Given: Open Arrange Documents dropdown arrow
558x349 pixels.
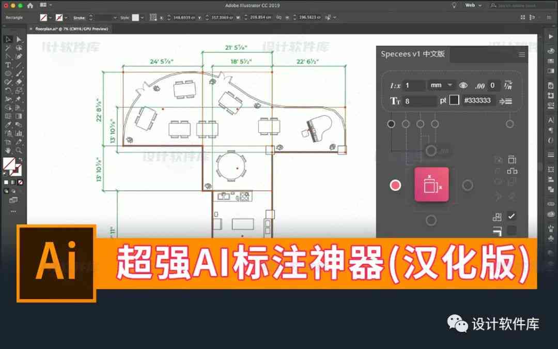Looking at the screenshot, I should tap(51, 5).
